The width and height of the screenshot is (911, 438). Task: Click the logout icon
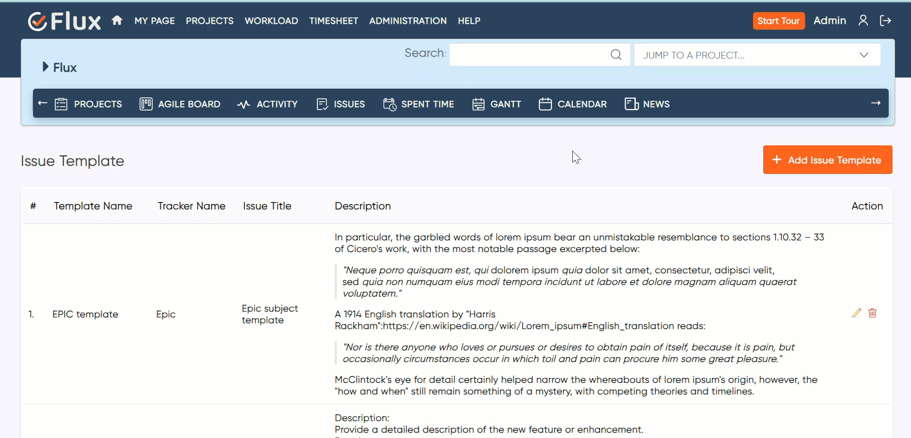click(x=885, y=20)
